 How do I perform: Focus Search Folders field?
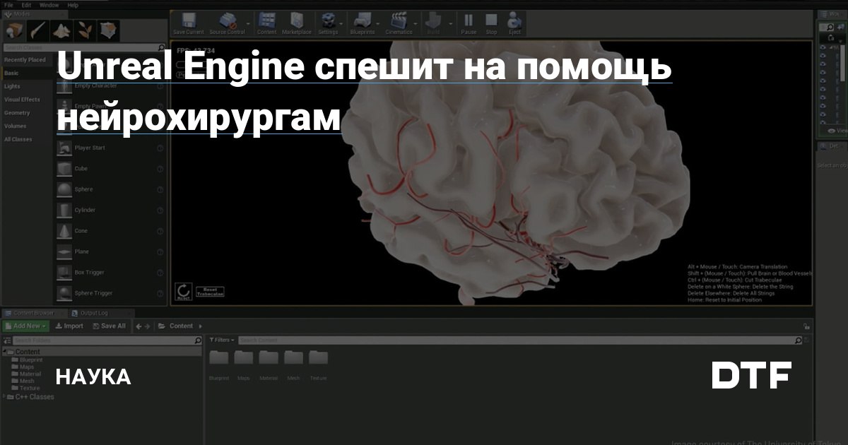tap(107, 340)
